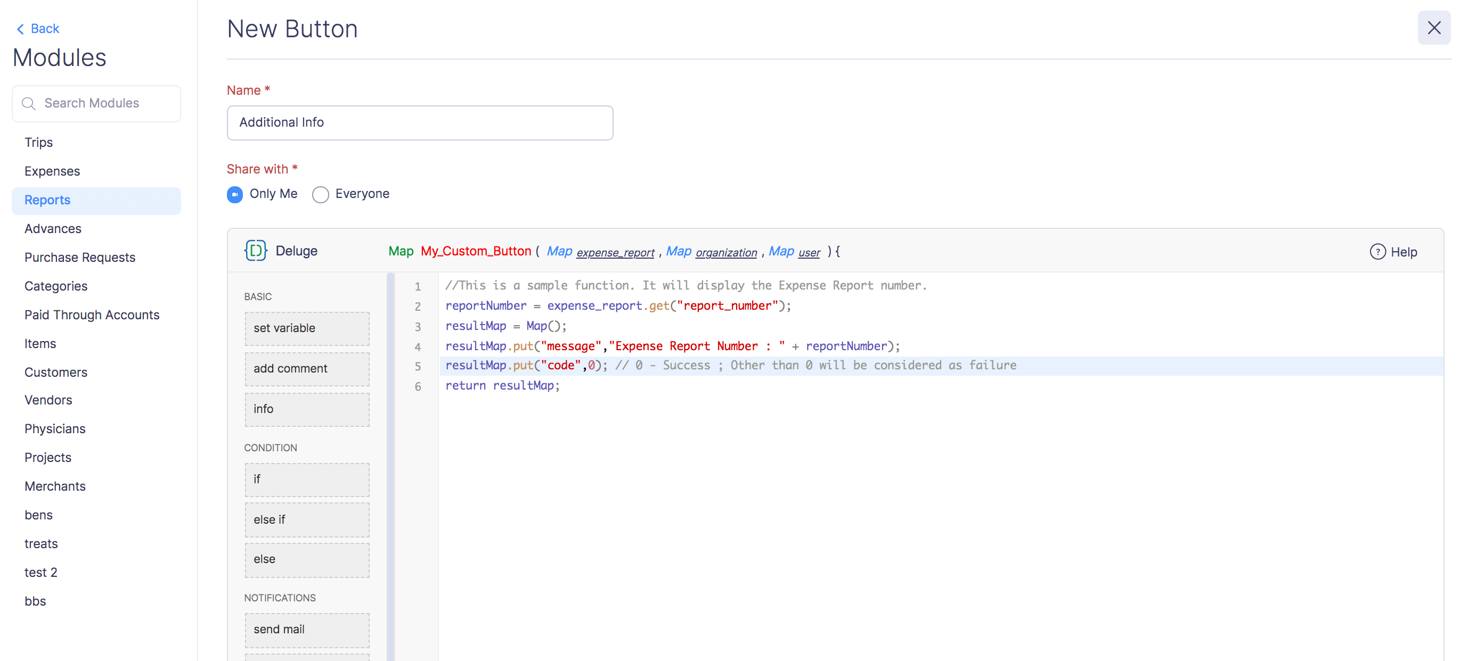Click code line 6 in editor
This screenshot has width=1468, height=661.
click(x=502, y=385)
